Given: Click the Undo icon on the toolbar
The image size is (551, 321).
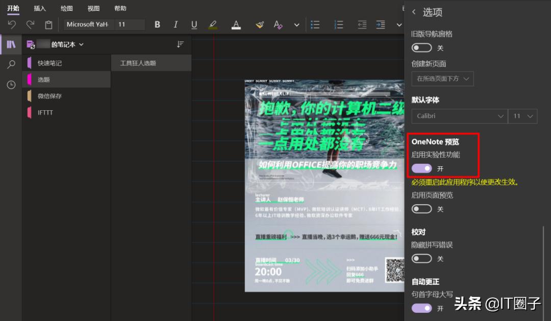Looking at the screenshot, I should [x=11, y=24].
